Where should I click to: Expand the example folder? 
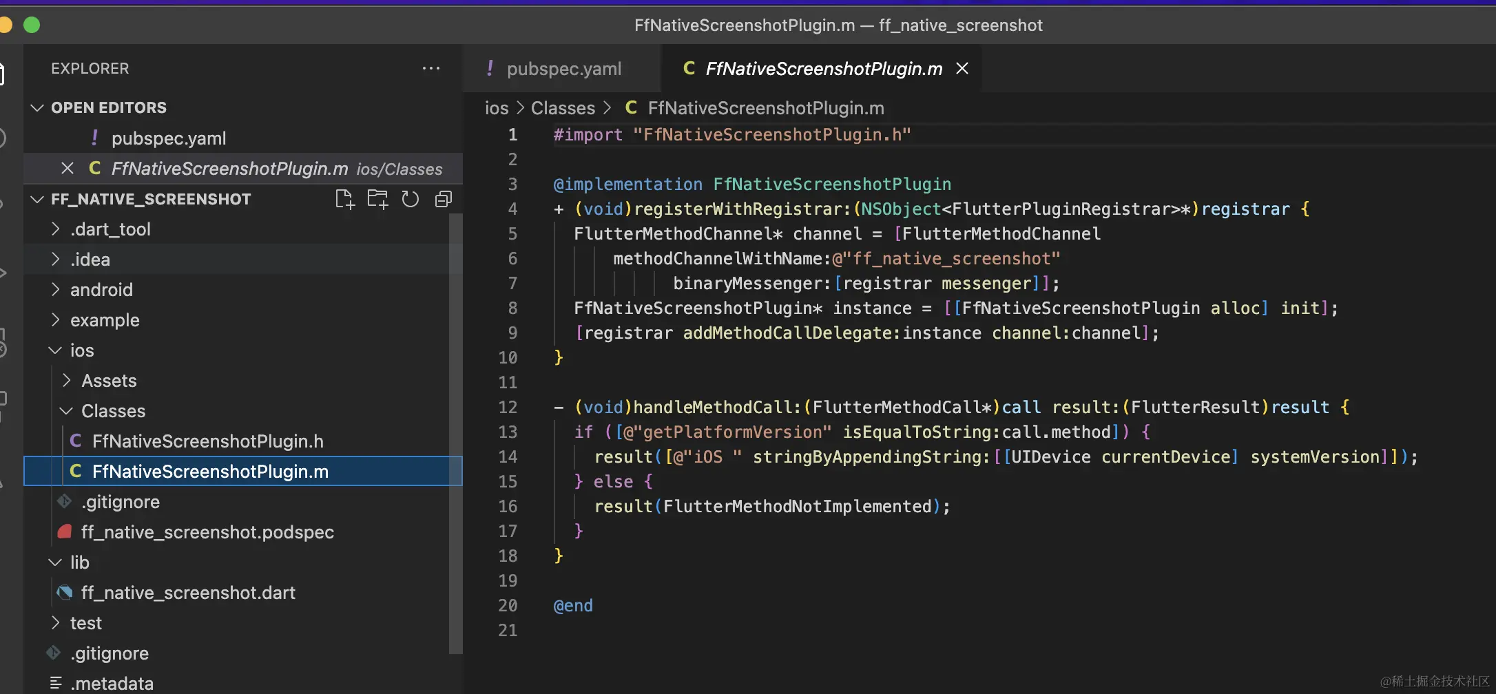tap(56, 319)
